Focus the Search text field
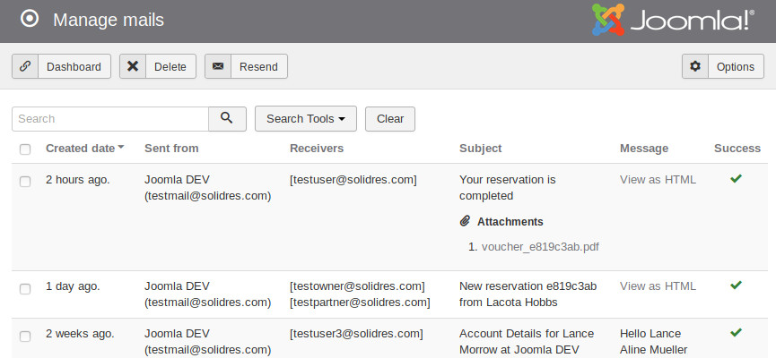Screen dimensions: 776x358 [x=109, y=118]
